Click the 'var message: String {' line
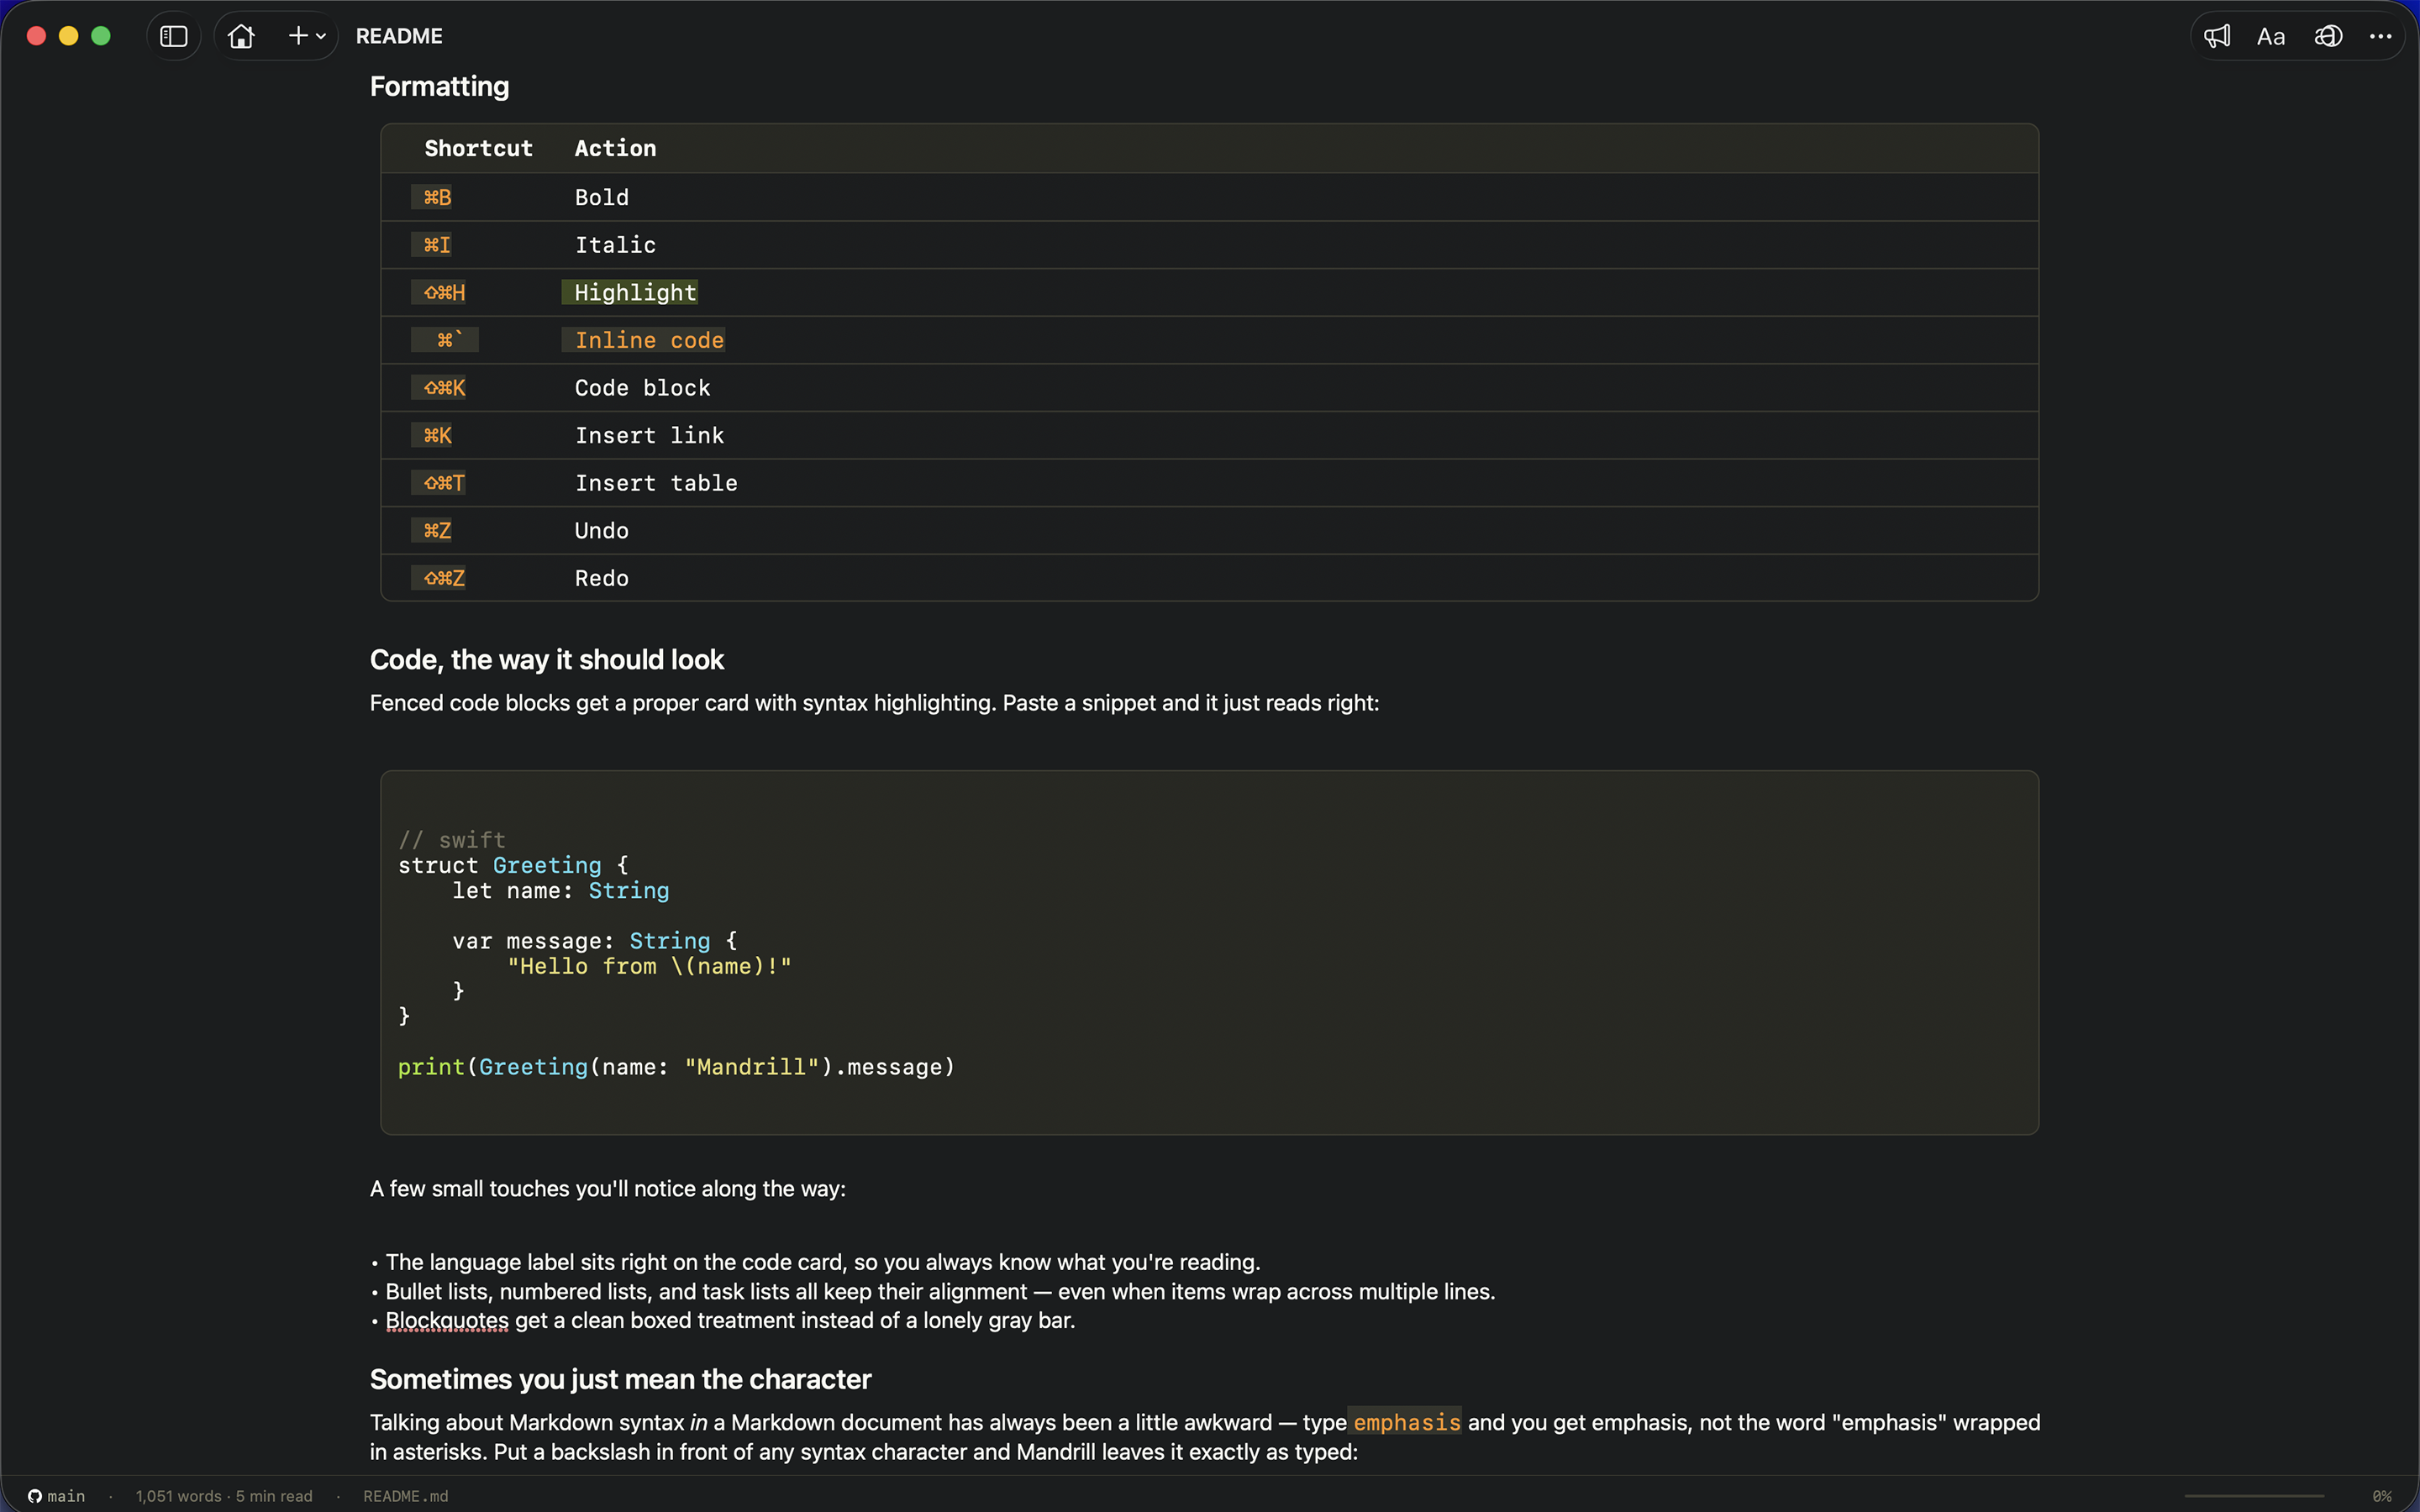This screenshot has width=2420, height=1512. click(x=594, y=941)
